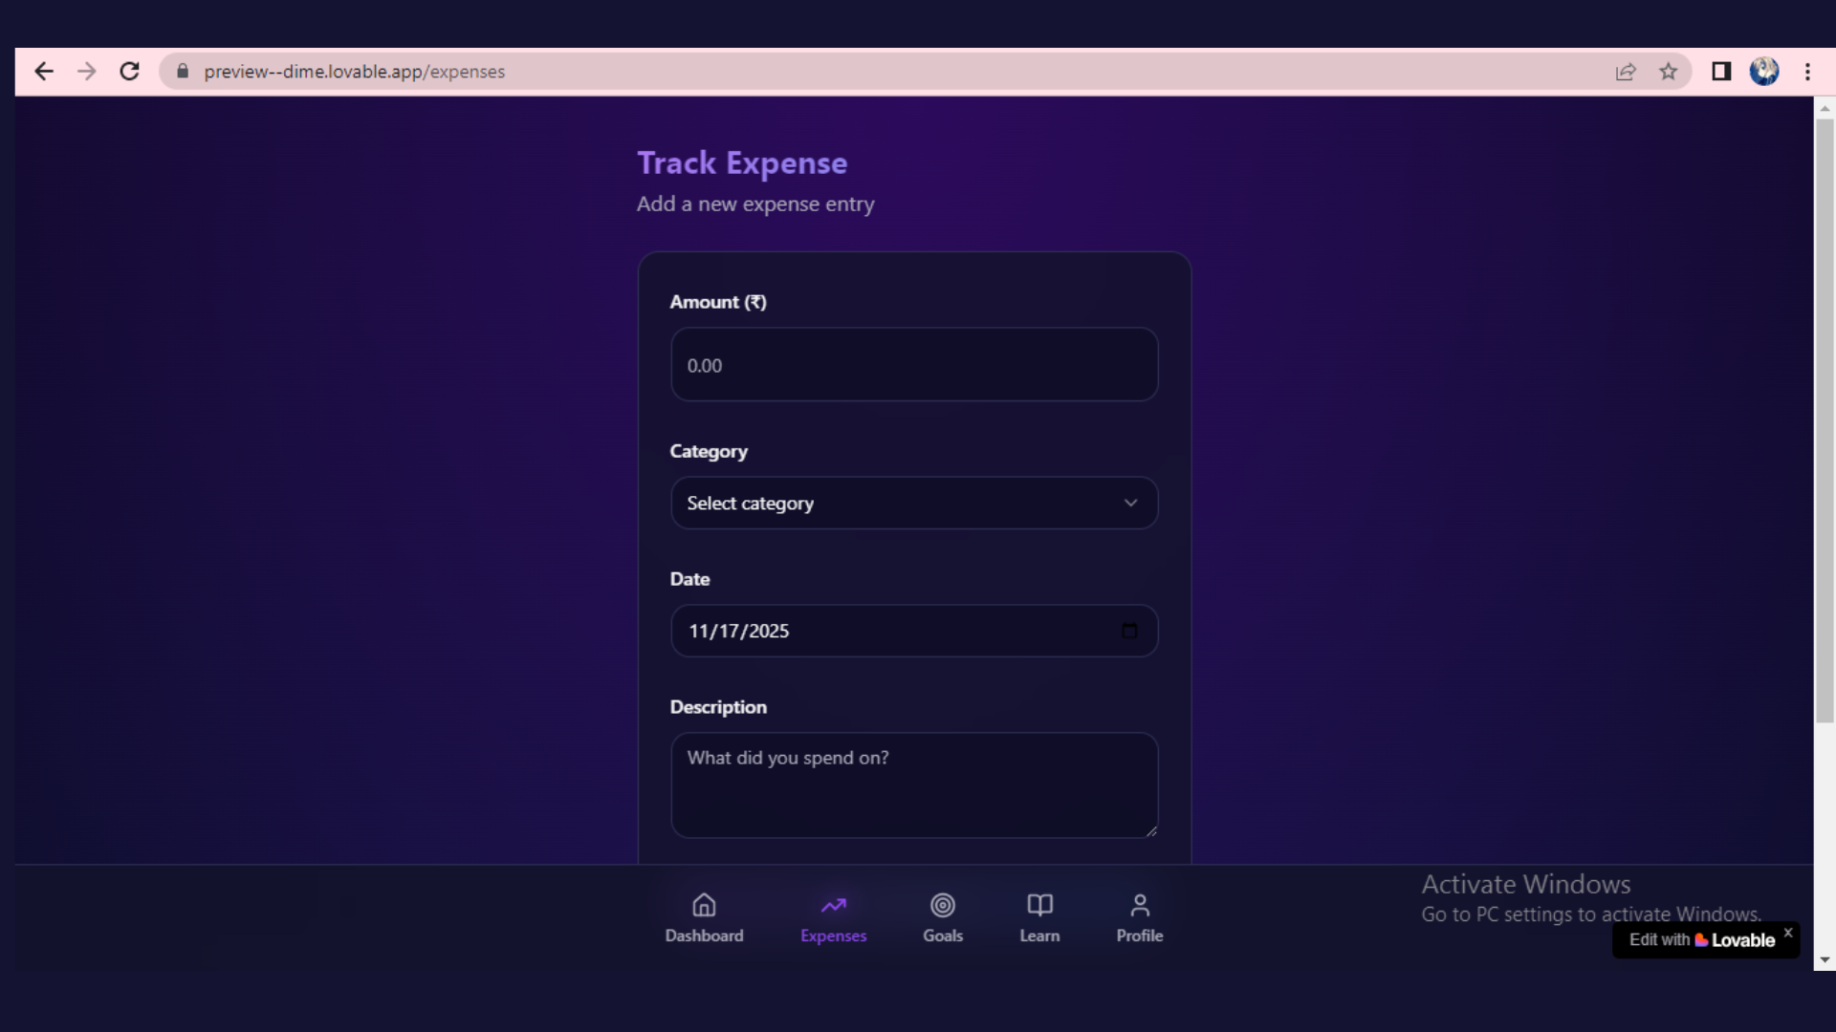Image resolution: width=1836 pixels, height=1032 pixels.
Task: Click the Profile person icon
Action: (x=1139, y=905)
